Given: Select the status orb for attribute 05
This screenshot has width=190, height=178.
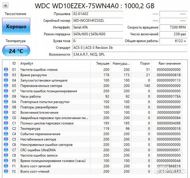Looking at the screenshot, I should click(x=6, y=86).
